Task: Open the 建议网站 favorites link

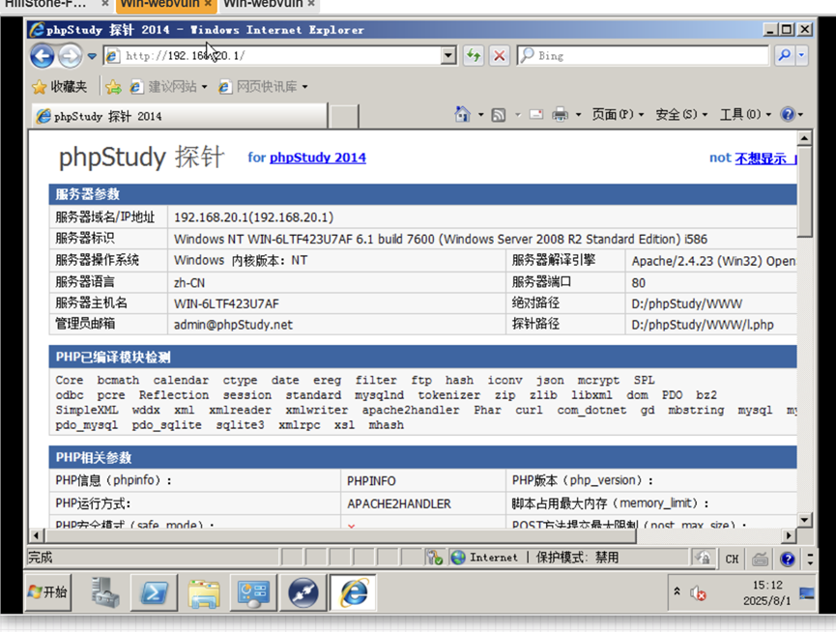Action: [x=168, y=86]
